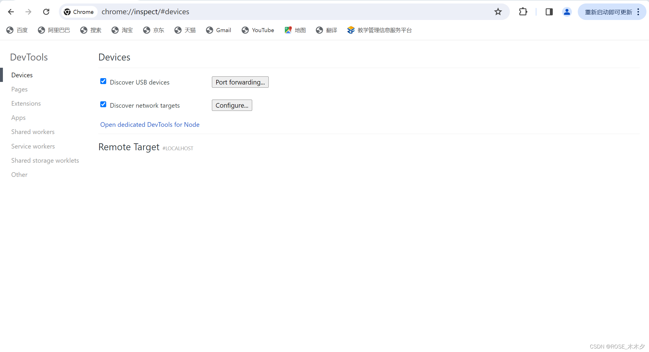Open Chrome three-dot menu

pyautogui.click(x=638, y=12)
